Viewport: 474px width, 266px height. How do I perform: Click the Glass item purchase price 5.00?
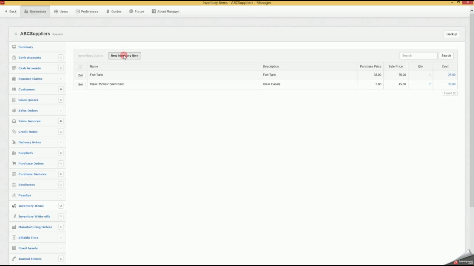tap(378, 84)
